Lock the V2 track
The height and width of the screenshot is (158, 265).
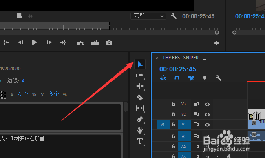click(174, 114)
